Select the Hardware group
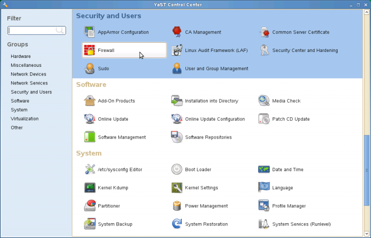This screenshot has width=371, height=238. (21, 56)
